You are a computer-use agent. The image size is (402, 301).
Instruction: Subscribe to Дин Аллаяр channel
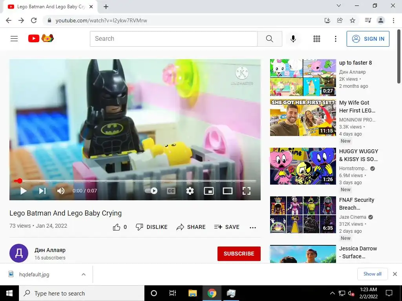click(x=239, y=254)
